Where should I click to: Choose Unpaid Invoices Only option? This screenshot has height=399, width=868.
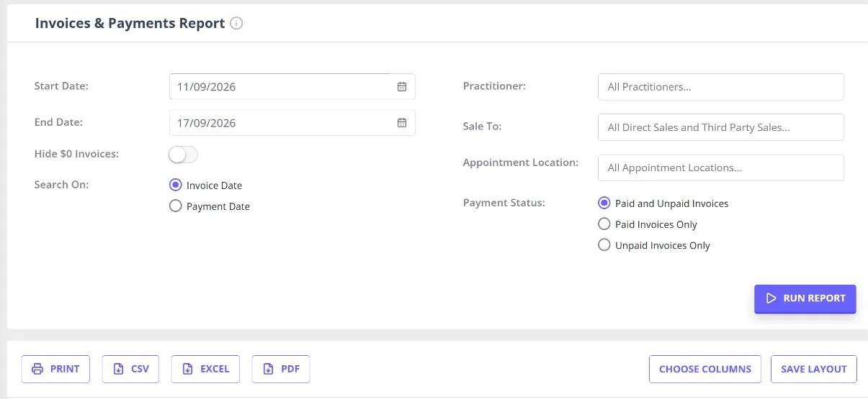[604, 244]
